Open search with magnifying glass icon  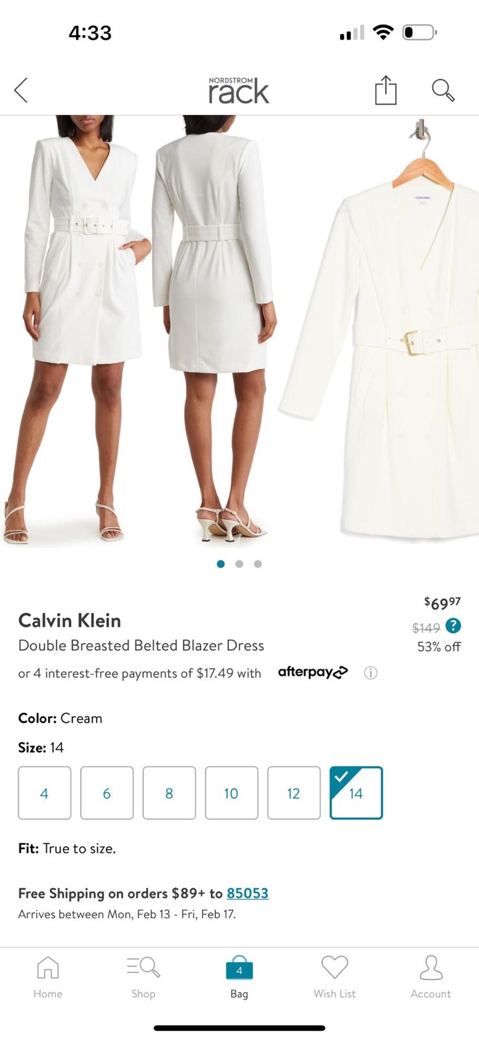click(x=443, y=90)
